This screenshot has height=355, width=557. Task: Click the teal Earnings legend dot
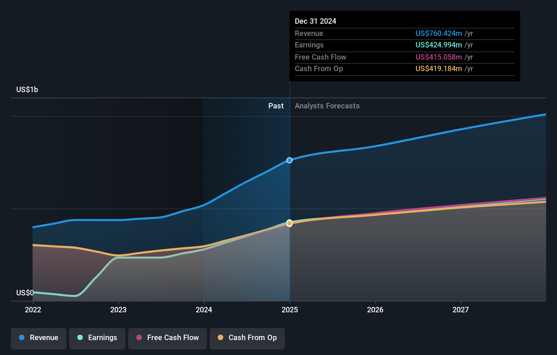(x=80, y=337)
